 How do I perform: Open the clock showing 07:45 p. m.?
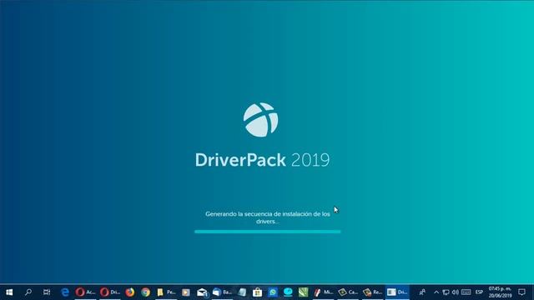(x=500, y=292)
